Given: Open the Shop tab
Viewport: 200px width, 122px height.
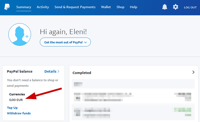Looking at the screenshot, I should pyautogui.click(x=121, y=7).
